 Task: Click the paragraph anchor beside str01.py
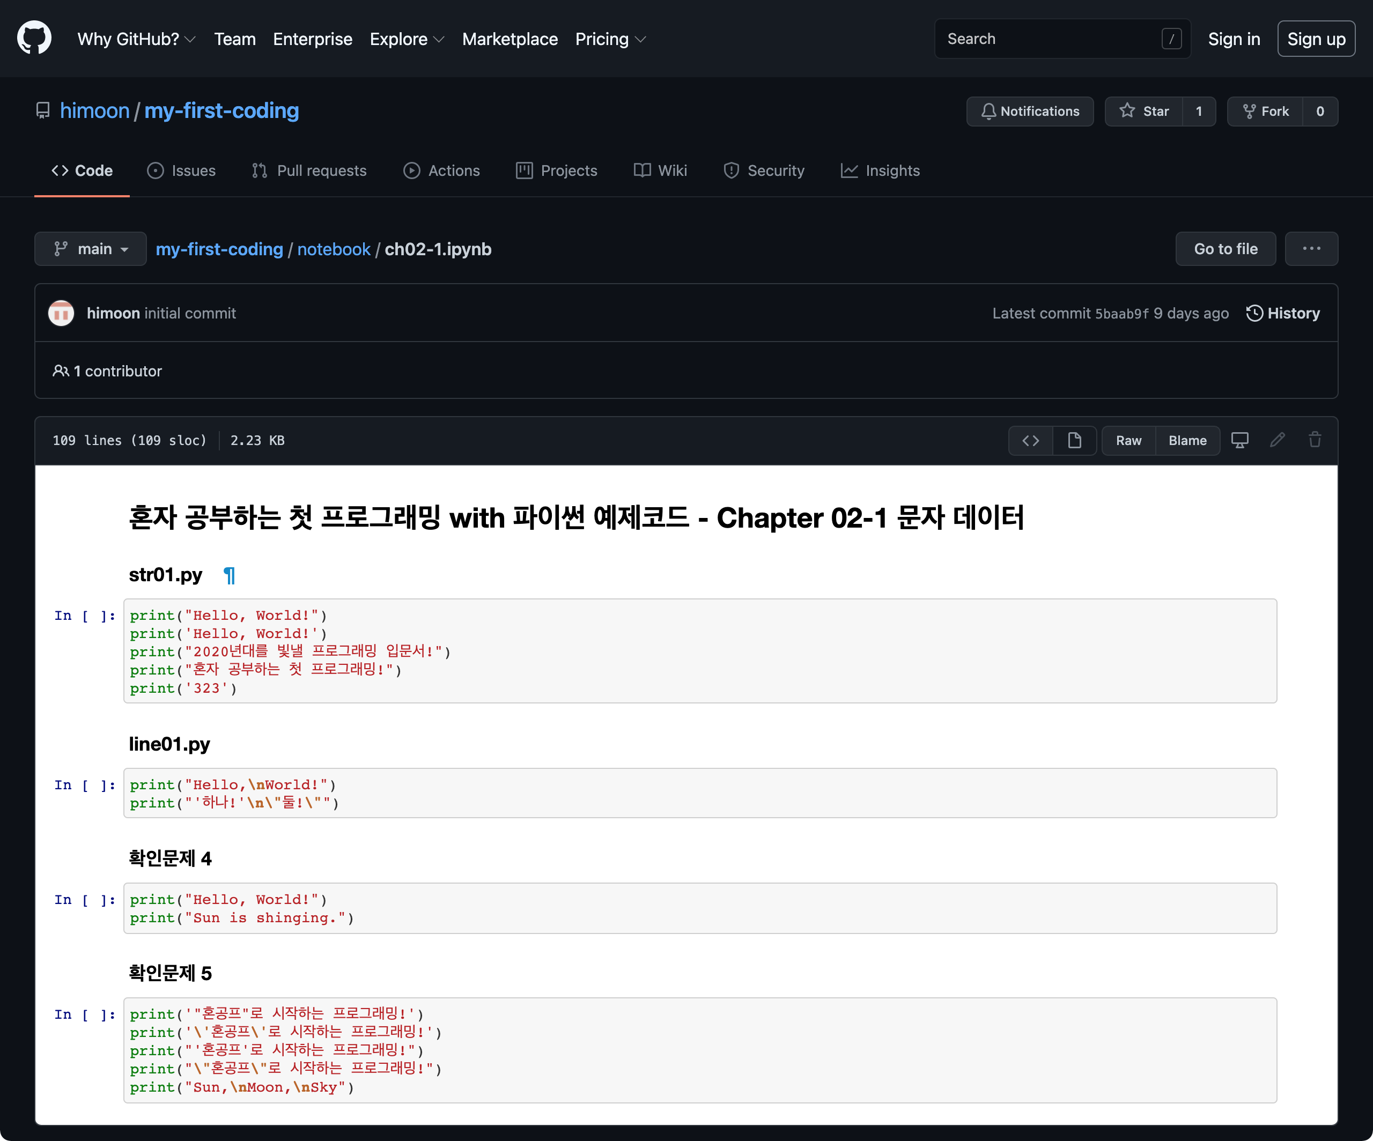coord(229,576)
